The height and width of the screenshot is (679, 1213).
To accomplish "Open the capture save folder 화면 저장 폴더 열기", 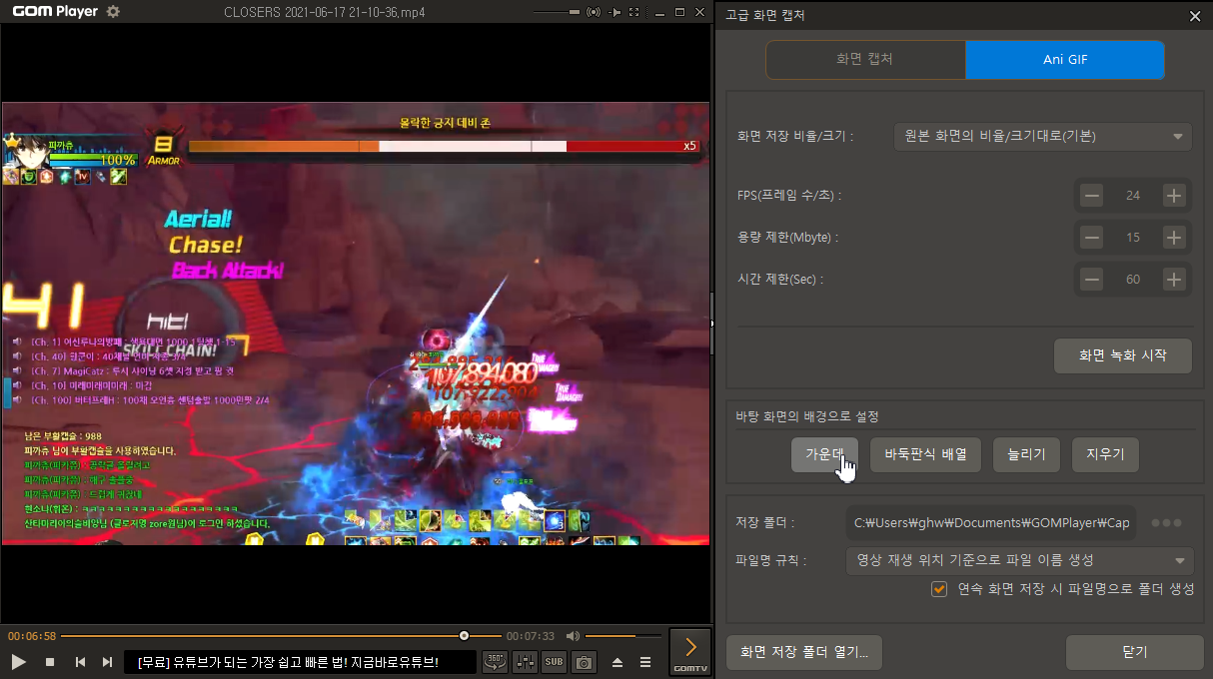I will 804,653.
